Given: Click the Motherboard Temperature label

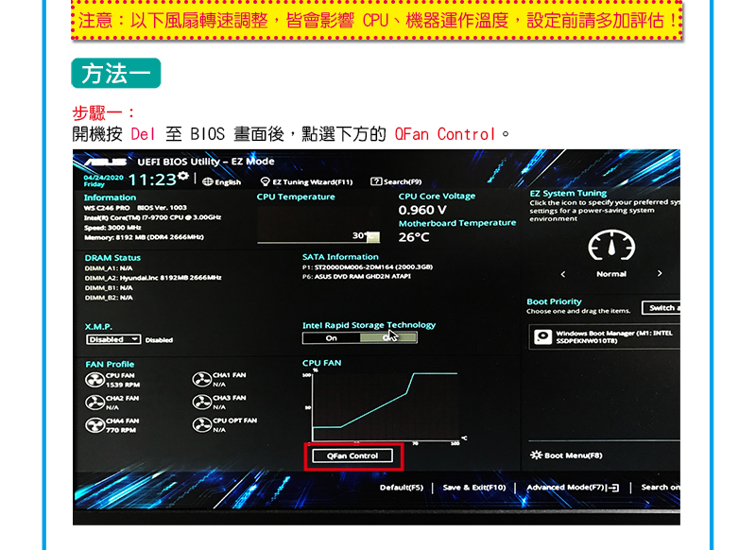Looking at the screenshot, I should (457, 223).
